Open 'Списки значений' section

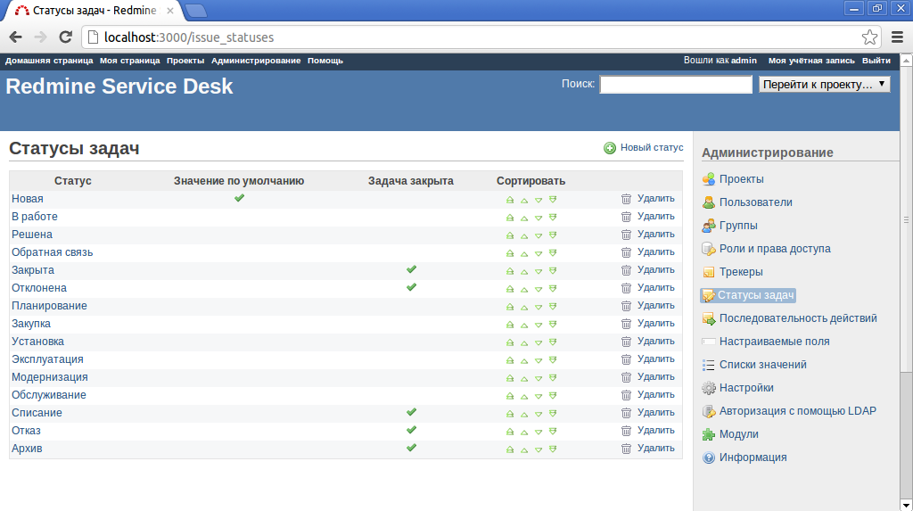(763, 365)
